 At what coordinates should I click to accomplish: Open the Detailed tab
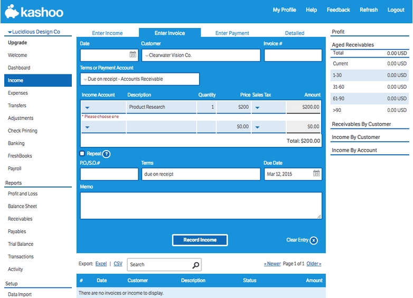click(295, 33)
